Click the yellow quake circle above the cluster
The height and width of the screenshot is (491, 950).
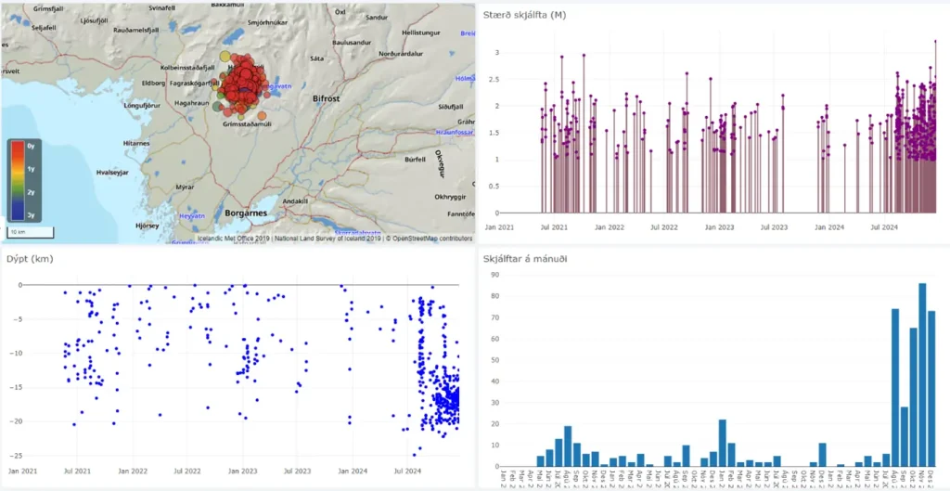(x=225, y=58)
